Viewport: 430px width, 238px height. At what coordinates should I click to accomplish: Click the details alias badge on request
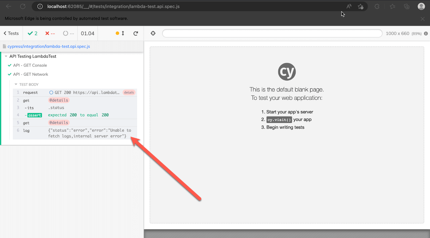point(129,92)
